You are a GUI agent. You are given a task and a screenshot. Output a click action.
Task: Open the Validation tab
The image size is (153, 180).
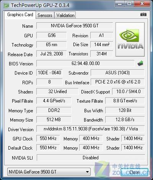pos(65,15)
